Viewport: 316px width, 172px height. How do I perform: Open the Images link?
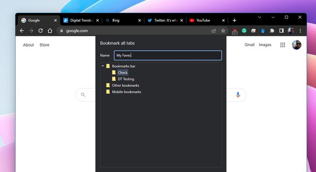(x=265, y=45)
